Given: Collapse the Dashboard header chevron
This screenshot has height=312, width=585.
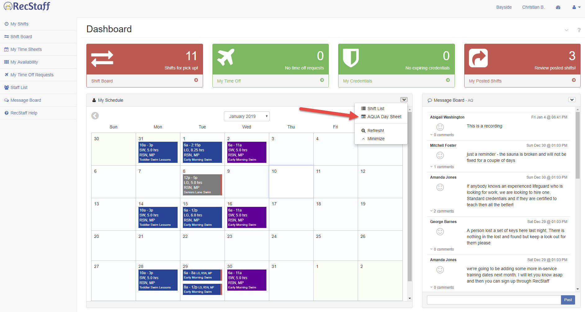Looking at the screenshot, I should [x=566, y=30].
